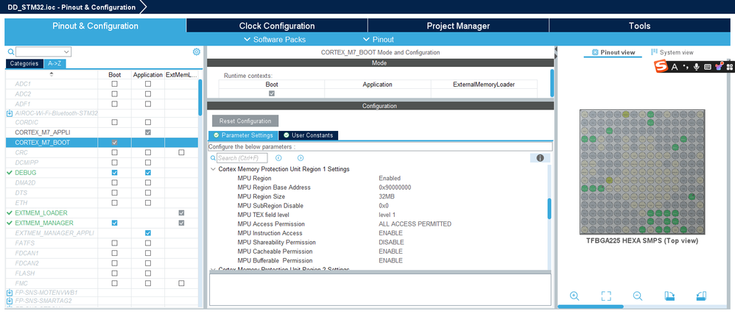Image resolution: width=735 pixels, height=314 pixels.
Task: Open the IME toolbox grid icon
Action: pyautogui.click(x=729, y=68)
